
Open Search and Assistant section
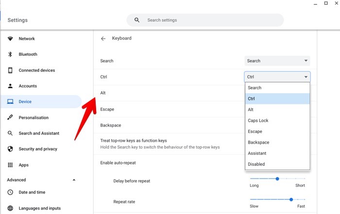click(x=39, y=133)
